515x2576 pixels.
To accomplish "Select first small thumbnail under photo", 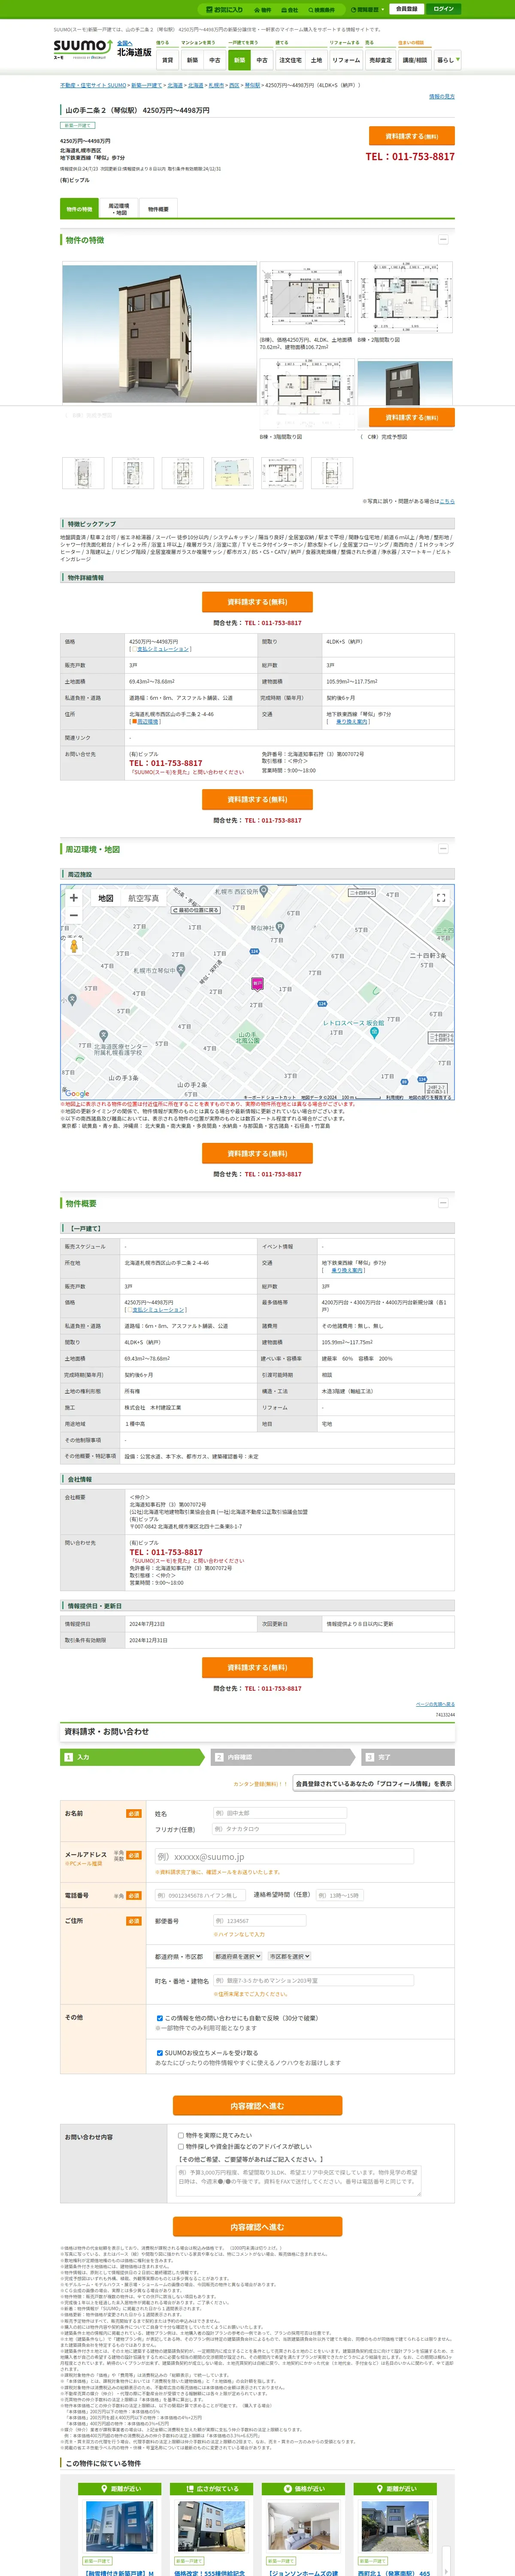I will point(83,473).
